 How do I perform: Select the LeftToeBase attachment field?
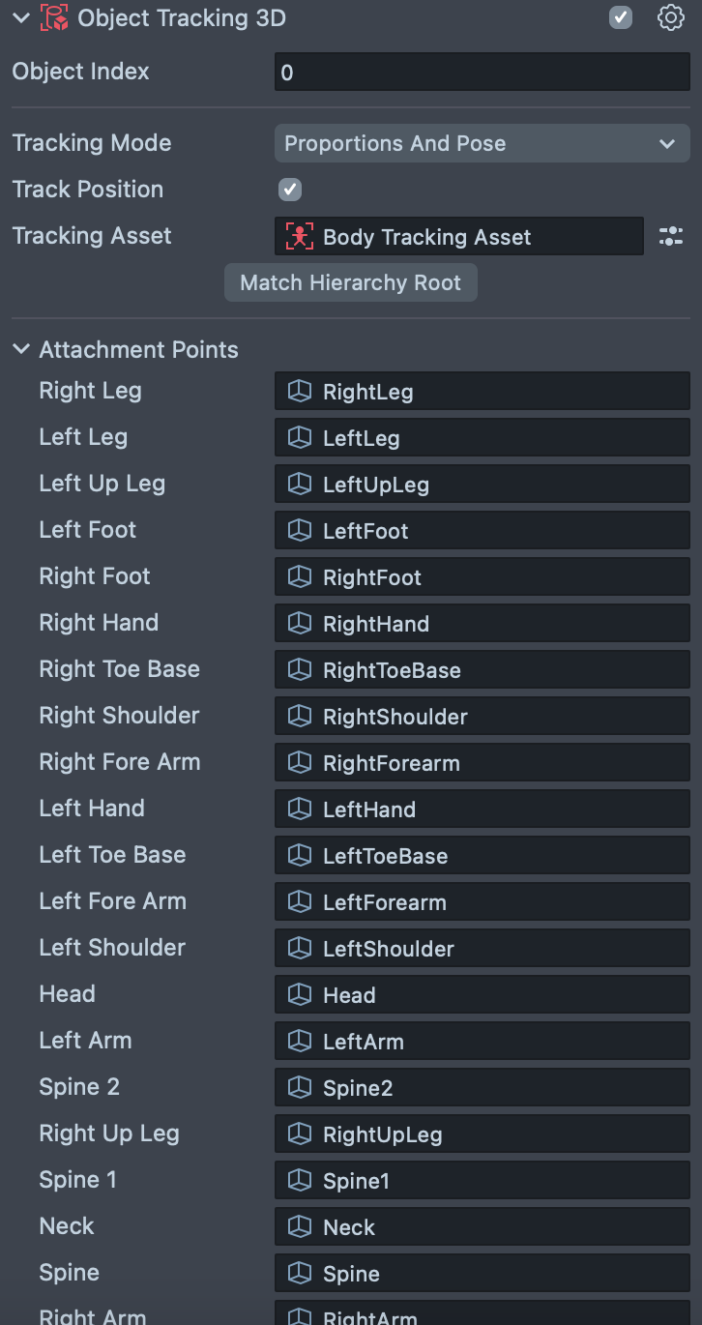482,856
